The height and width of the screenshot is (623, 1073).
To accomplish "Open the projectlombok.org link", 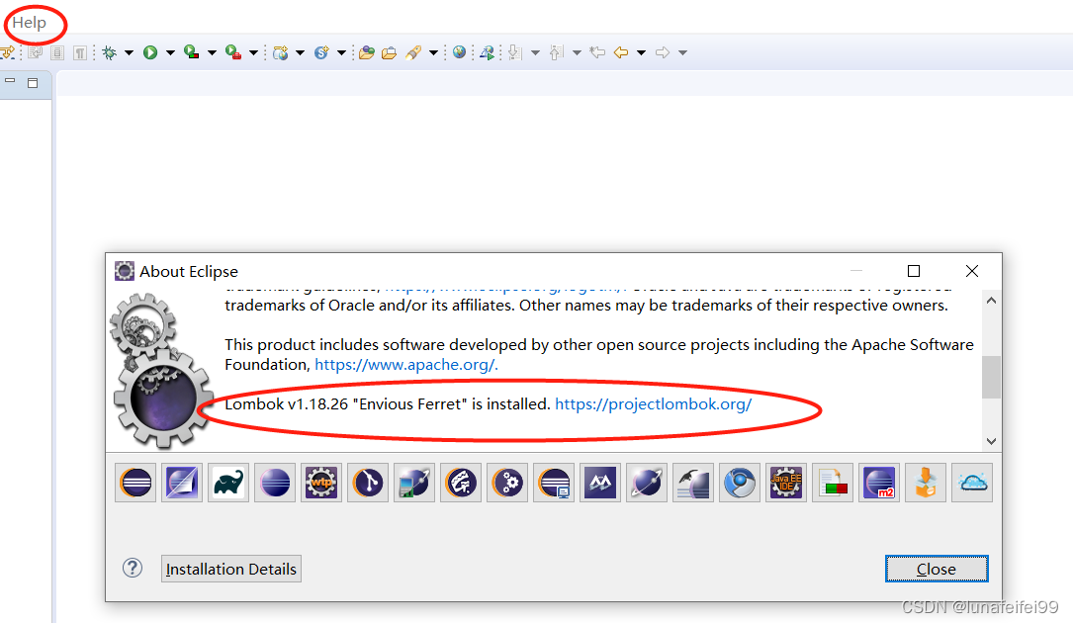I will [x=654, y=404].
